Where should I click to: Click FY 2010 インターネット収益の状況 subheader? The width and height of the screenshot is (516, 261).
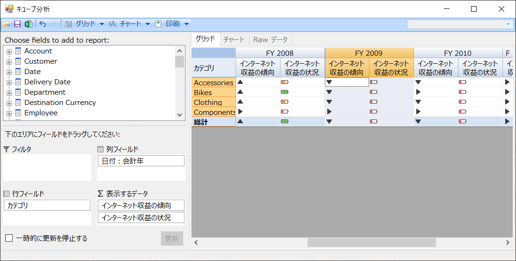tap(480, 68)
